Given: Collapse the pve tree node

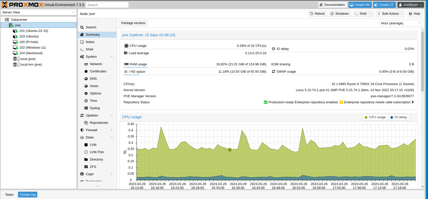Looking at the screenshot, I should (7, 25).
